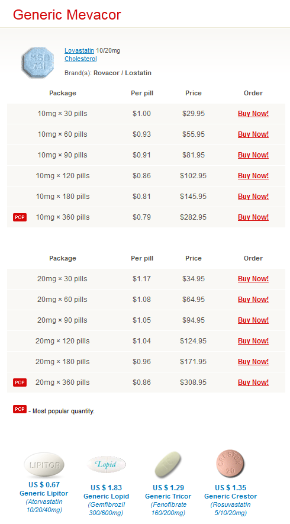Select the Lipitor pill image
The image size is (290, 524).
click(44, 465)
